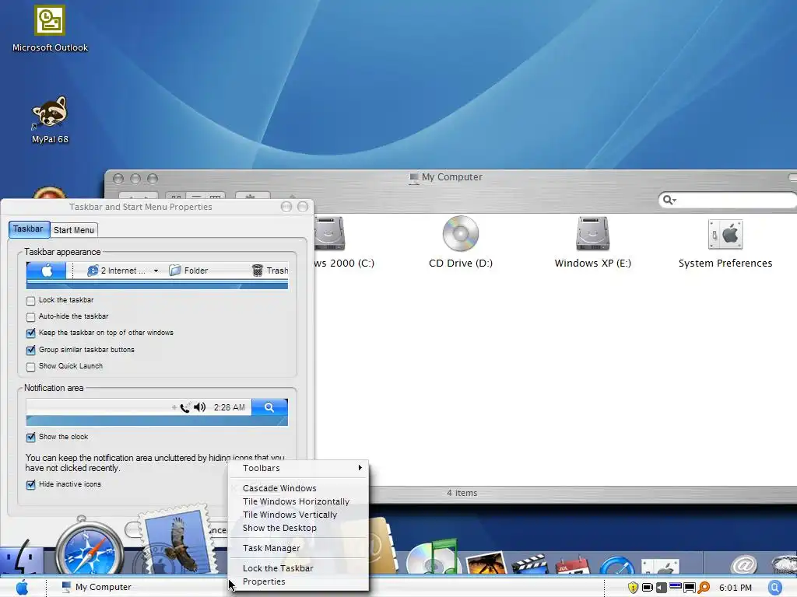Open the iCal calendar dock icon
The width and height of the screenshot is (797, 597).
[572, 566]
